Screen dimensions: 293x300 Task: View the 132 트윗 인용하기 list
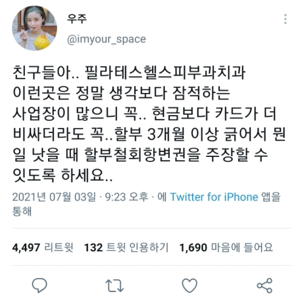(x=126, y=247)
